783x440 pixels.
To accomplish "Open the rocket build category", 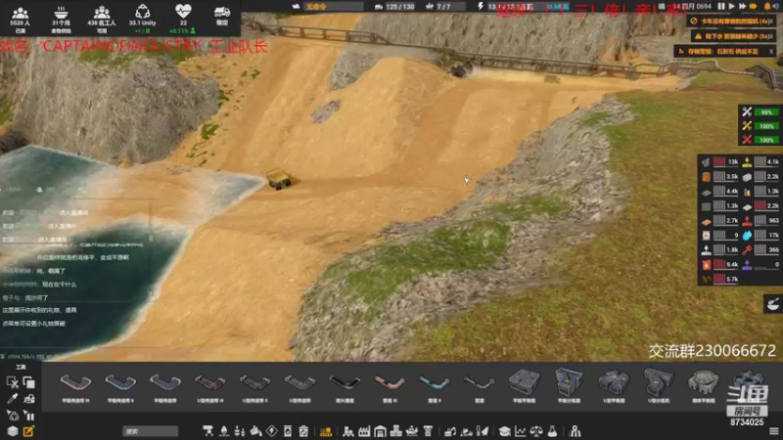I will (483, 431).
